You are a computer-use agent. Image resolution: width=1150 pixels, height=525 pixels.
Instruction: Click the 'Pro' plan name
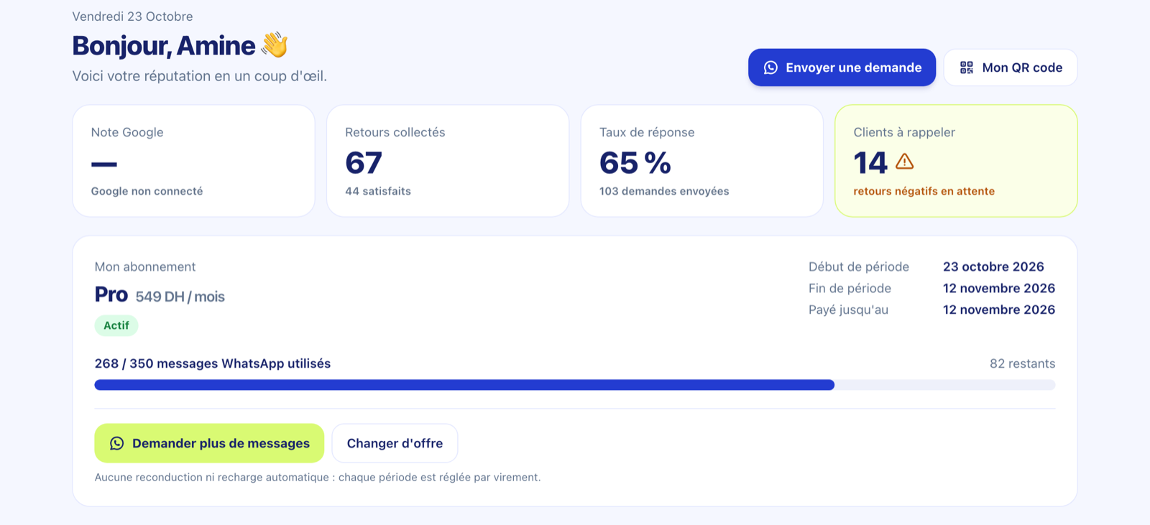(111, 294)
